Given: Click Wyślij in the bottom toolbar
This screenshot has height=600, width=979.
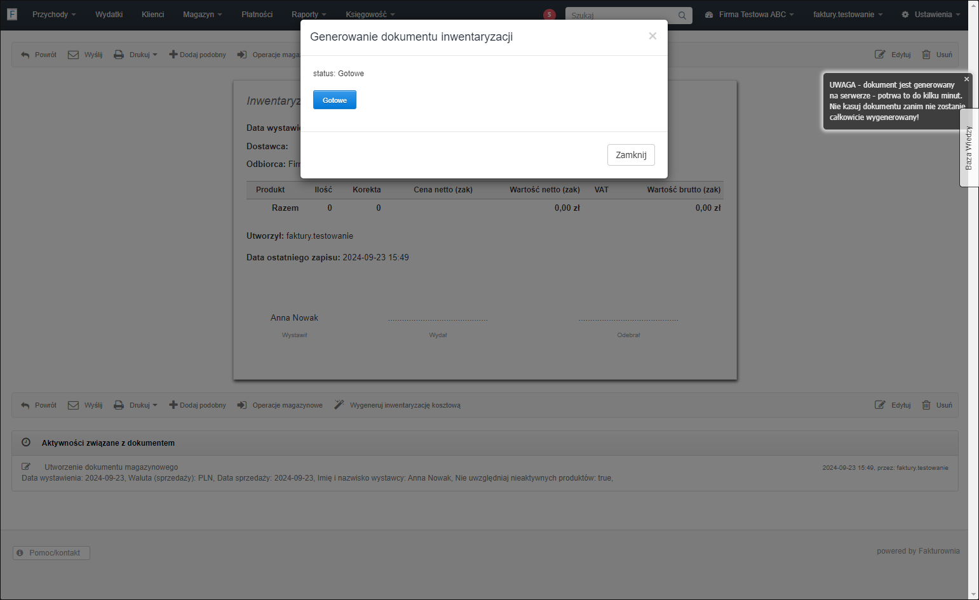Looking at the screenshot, I should (85, 405).
